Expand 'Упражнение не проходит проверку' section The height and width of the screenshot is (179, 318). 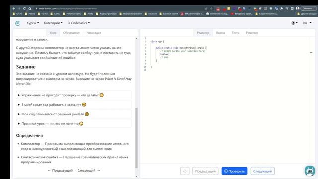[74, 95]
